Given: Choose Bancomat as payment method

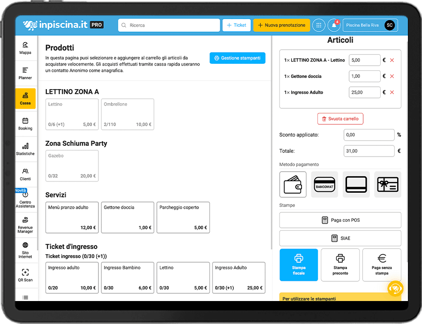Looking at the screenshot, I should coord(324,184).
